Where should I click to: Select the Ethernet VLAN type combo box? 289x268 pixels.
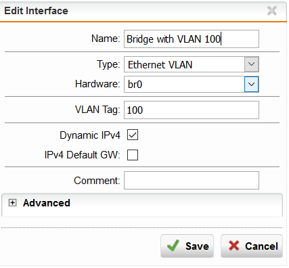[192, 64]
